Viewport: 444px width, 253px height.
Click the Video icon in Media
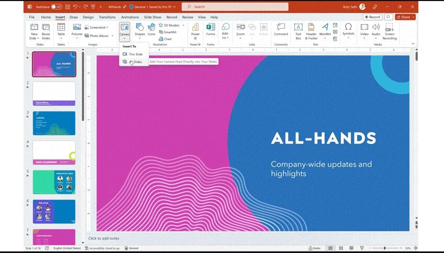[x=364, y=27]
